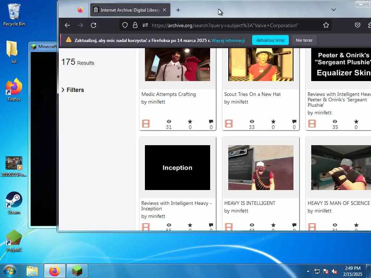
Task: Focus the Minecraft window title bar
Action: pos(43,47)
